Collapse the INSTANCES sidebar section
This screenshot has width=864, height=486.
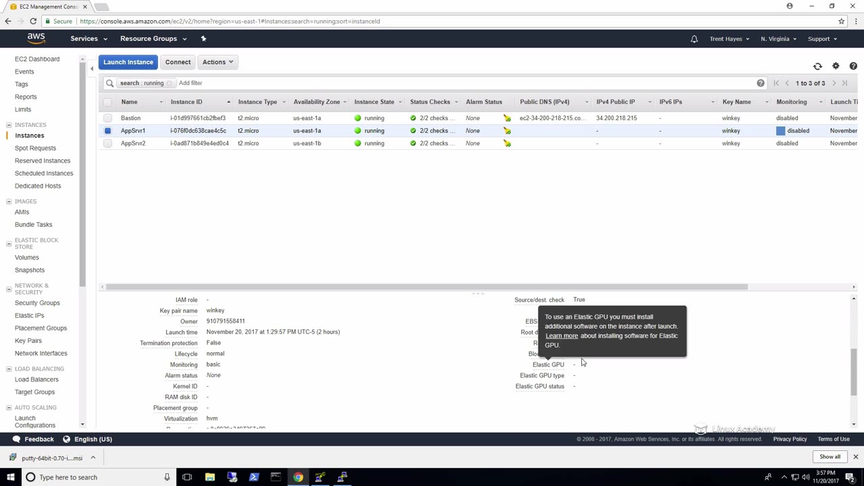tap(9, 125)
